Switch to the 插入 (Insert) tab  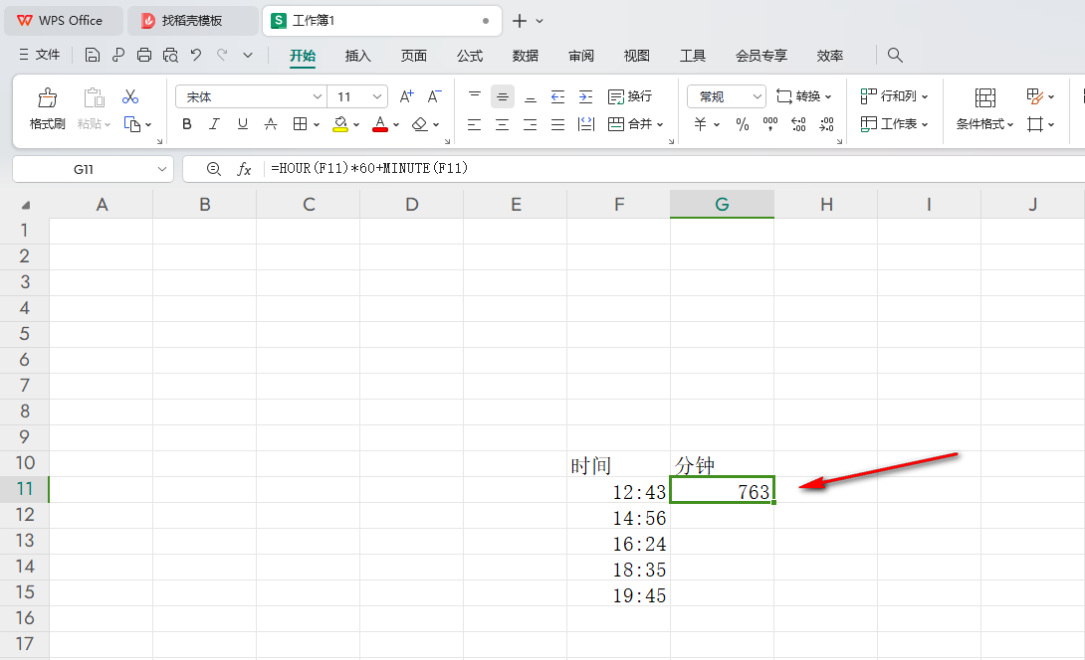click(x=357, y=56)
